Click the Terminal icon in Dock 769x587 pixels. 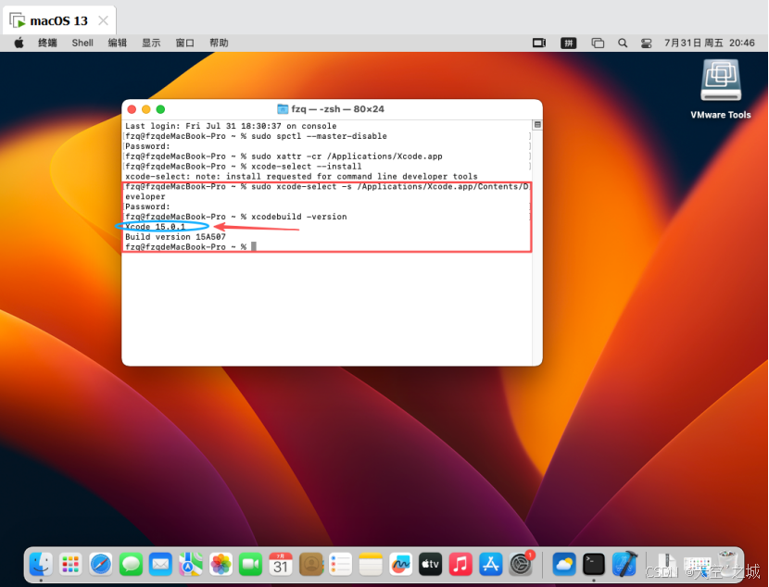tap(594, 565)
